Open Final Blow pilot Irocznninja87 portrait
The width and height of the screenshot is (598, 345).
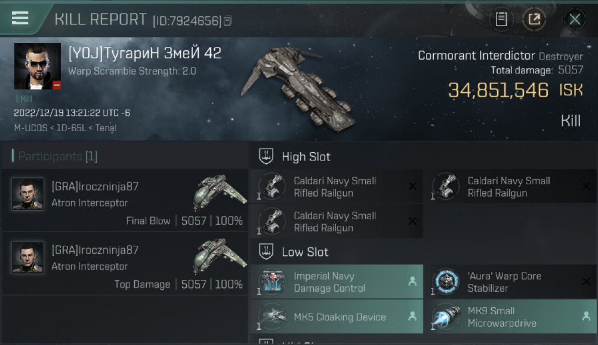click(x=28, y=194)
